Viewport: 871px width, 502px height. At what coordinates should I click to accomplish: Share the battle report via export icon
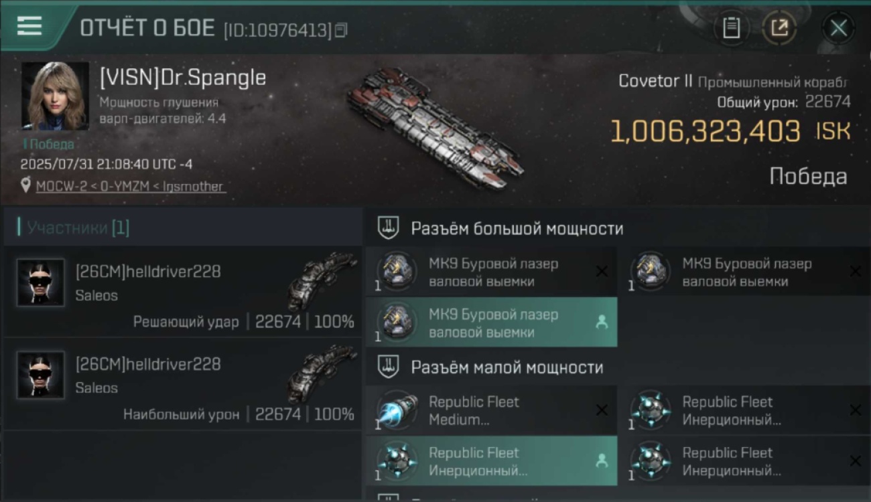click(779, 28)
